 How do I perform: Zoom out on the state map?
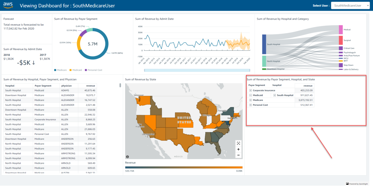pyautogui.click(x=238, y=155)
